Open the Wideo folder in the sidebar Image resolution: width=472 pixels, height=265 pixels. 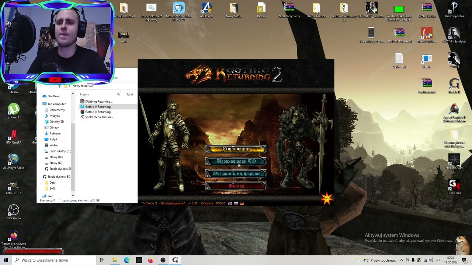[51, 145]
